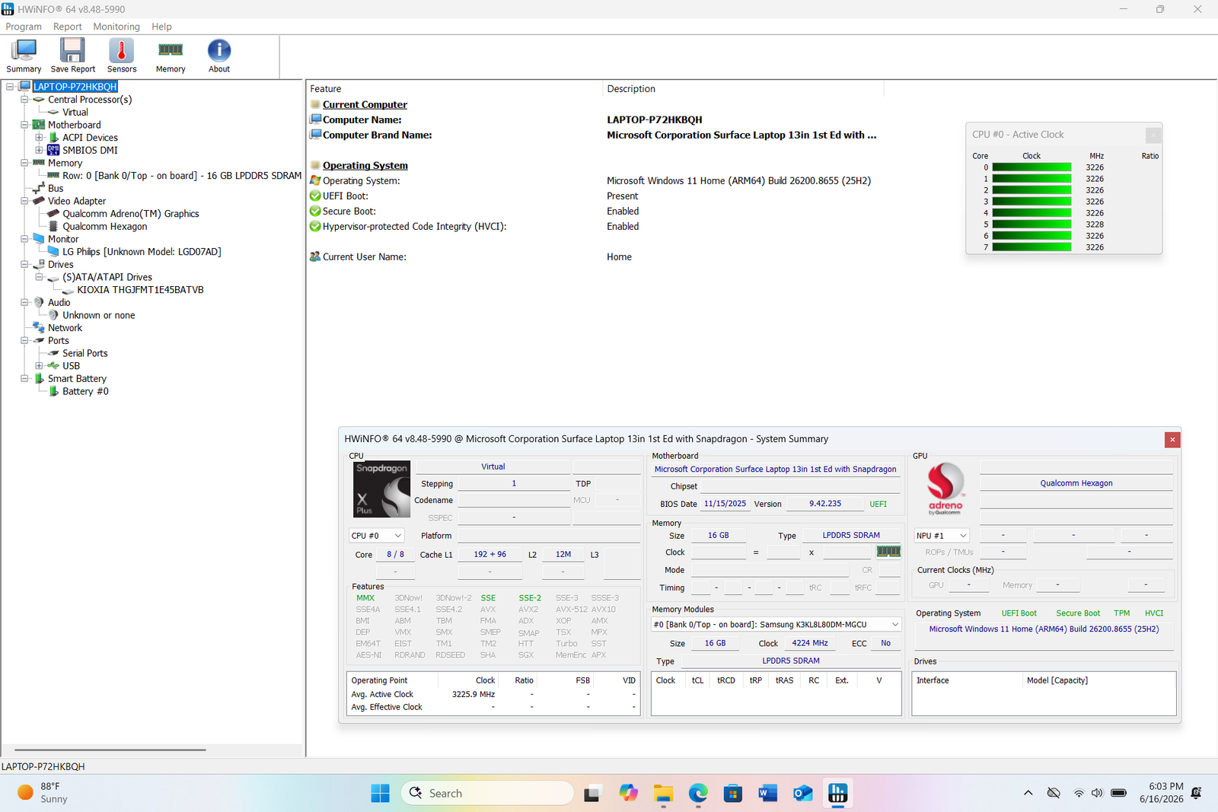
Task: Click the volume speaker tray icon
Action: point(1097,793)
